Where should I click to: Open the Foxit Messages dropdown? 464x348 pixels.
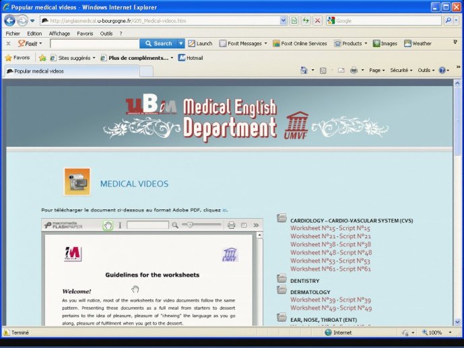pyautogui.click(x=243, y=44)
